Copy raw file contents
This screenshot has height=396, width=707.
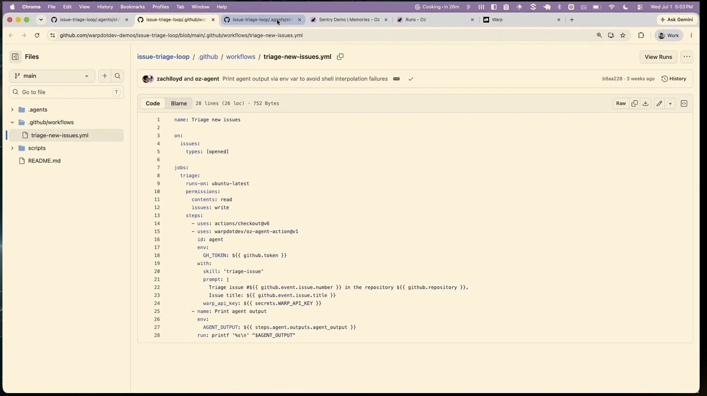[x=634, y=104]
